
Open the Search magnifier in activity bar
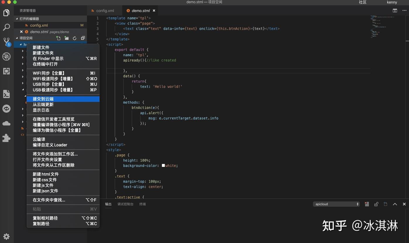click(x=6, y=27)
